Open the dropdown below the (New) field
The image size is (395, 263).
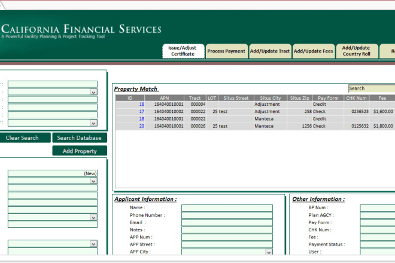(x=93, y=181)
